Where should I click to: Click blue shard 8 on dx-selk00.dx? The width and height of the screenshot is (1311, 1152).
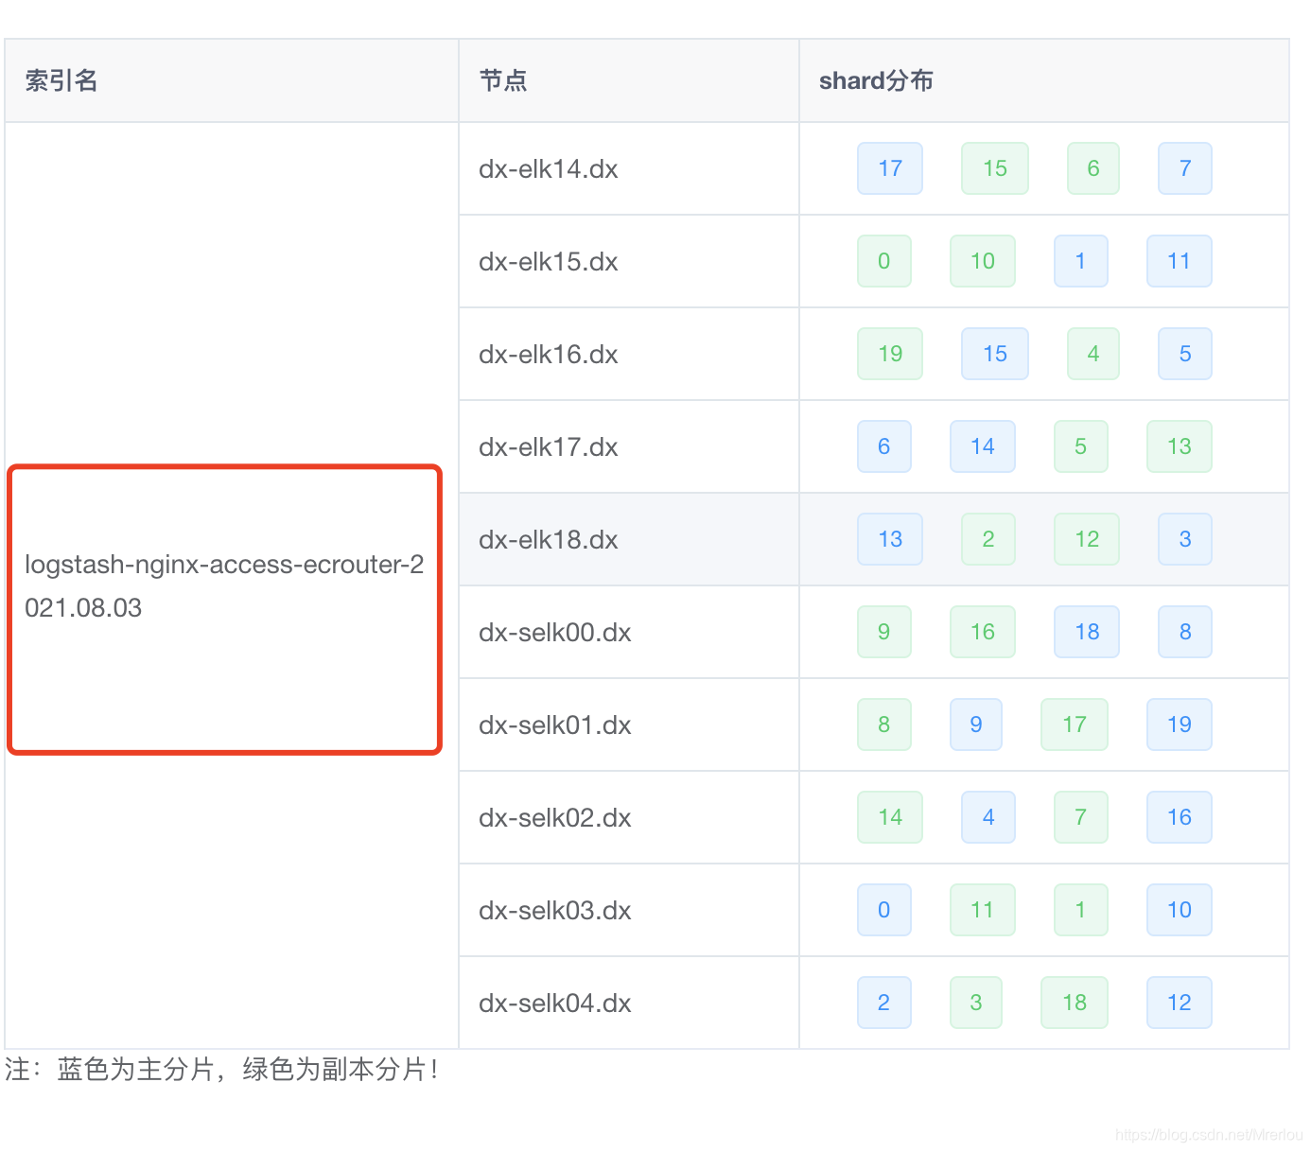(x=1185, y=632)
